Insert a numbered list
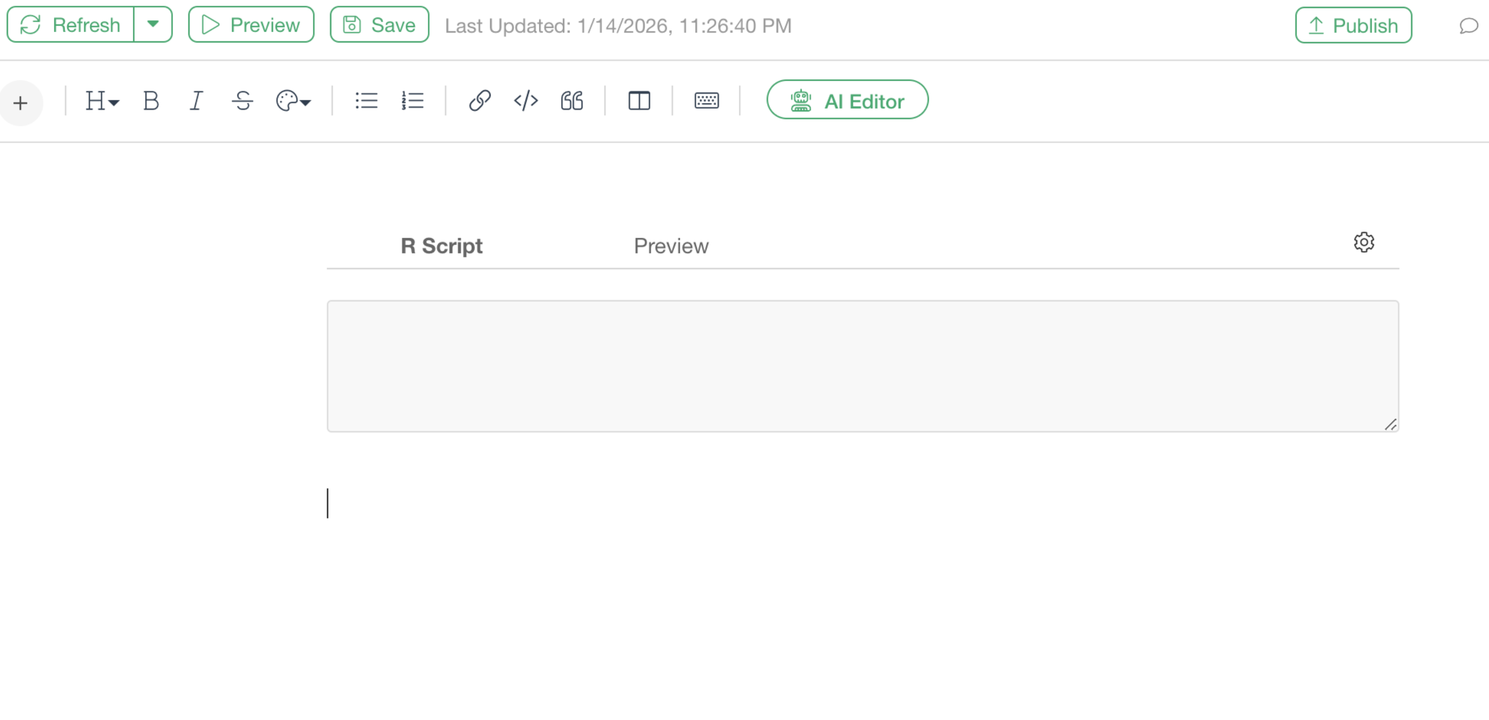1489x720 pixels. [413, 101]
